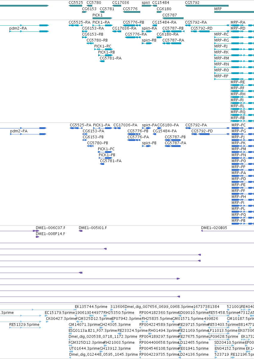Screen dimensions: 254x359
Task: Click protein CG17036-PA
Action: coord(125,125)
